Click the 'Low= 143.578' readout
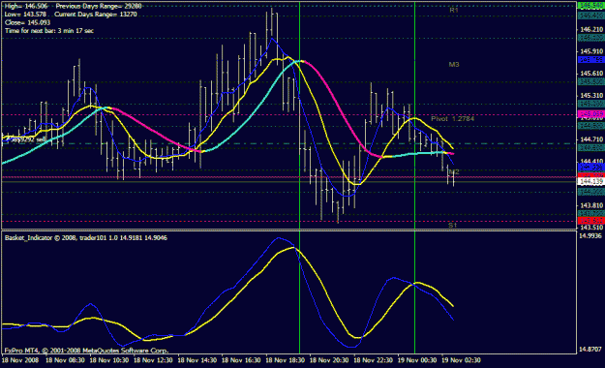This screenshot has width=605, height=368. tap(25, 15)
